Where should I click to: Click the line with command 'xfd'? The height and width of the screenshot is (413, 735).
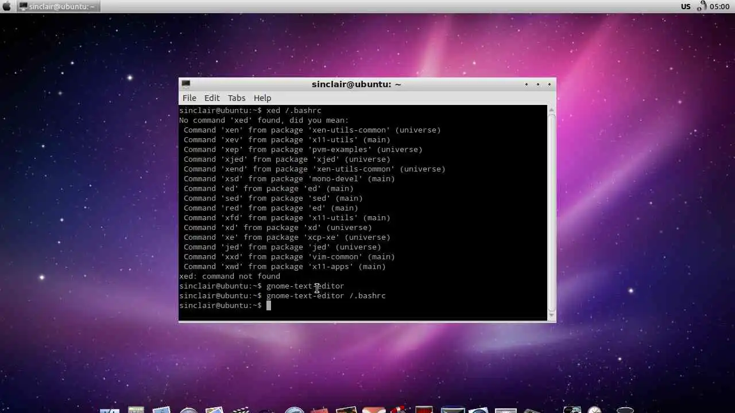287,217
